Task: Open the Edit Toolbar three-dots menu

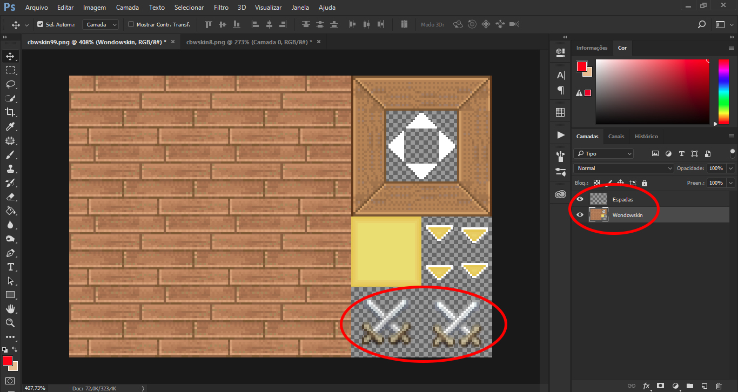Action: coord(10,337)
